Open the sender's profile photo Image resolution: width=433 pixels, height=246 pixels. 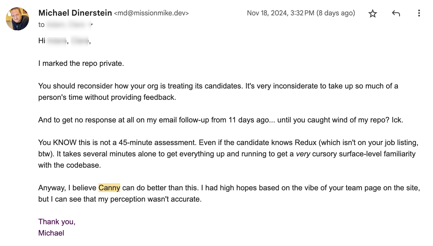pos(17,19)
